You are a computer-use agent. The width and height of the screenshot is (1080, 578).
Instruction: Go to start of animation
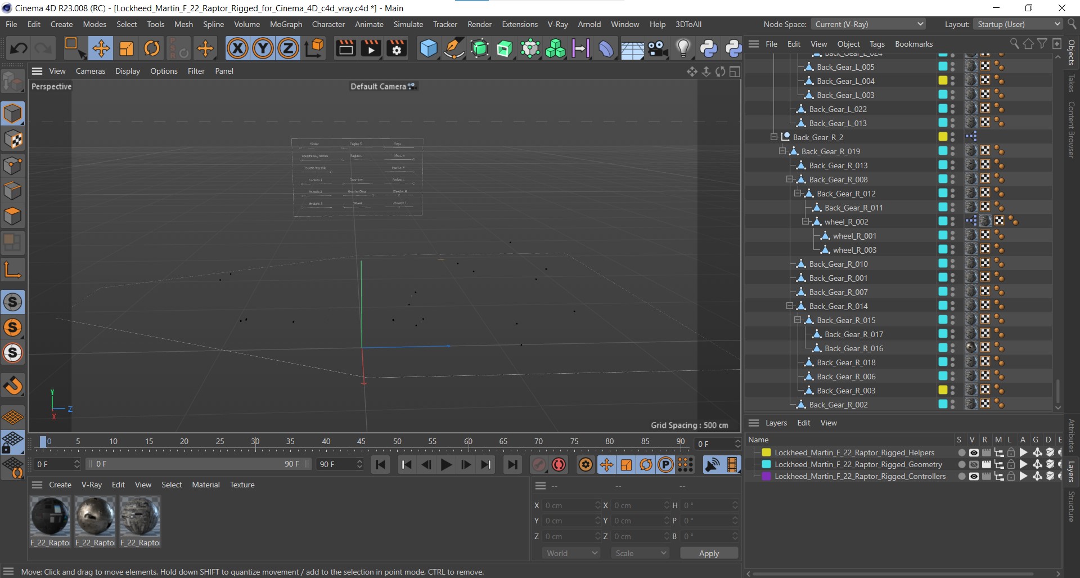[x=381, y=464]
